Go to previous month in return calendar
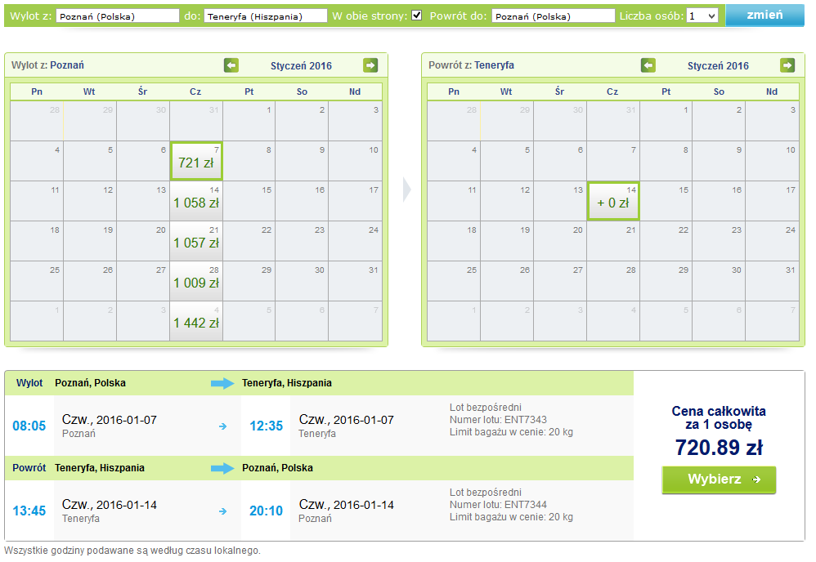 [648, 65]
